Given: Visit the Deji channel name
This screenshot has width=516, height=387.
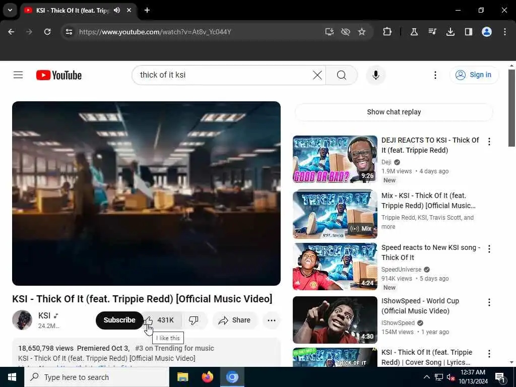Looking at the screenshot, I should tap(386, 162).
